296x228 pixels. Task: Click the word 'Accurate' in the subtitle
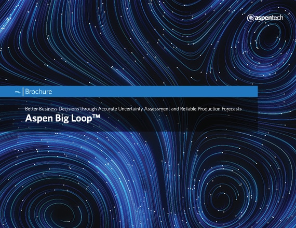[x=107, y=109]
